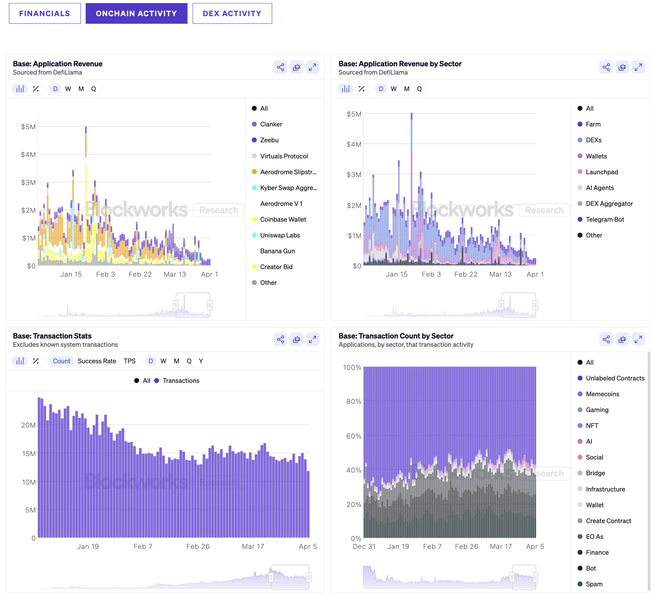Click the Transaction Count legend scrollbar
This screenshot has height=598, width=655.
(649, 471)
